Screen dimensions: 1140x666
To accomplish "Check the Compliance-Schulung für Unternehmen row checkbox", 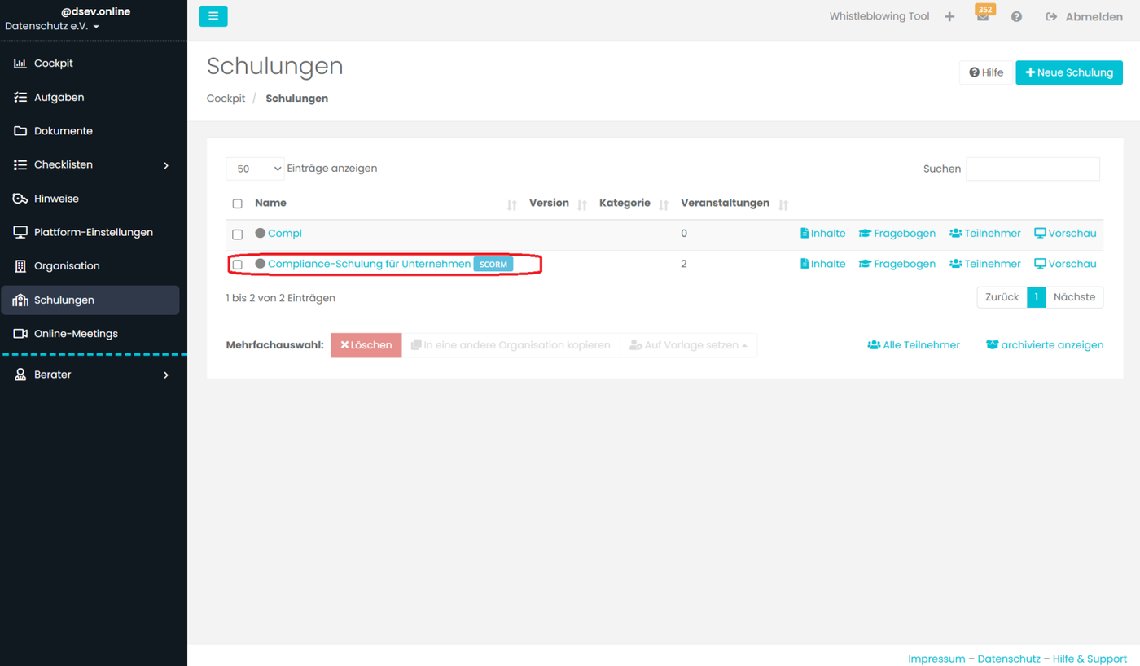I will (238, 265).
